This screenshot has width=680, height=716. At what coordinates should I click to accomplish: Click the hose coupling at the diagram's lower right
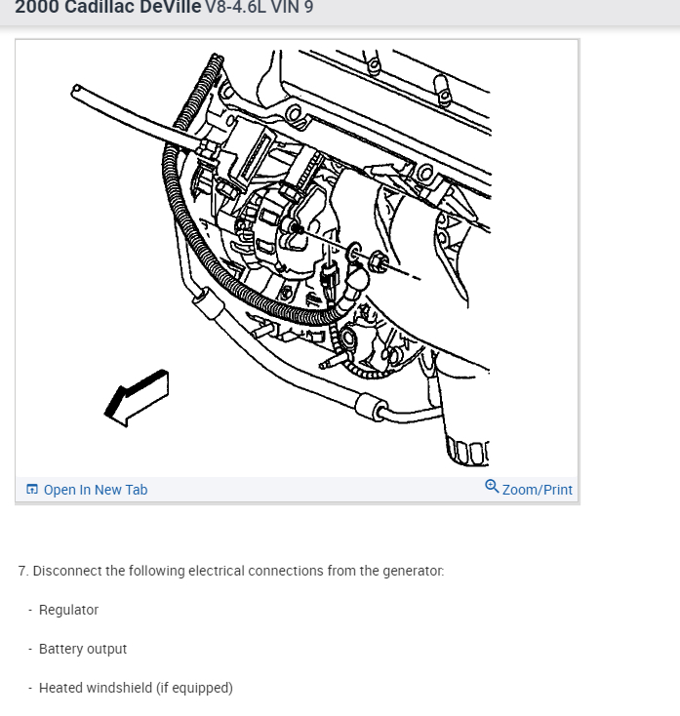click(372, 408)
